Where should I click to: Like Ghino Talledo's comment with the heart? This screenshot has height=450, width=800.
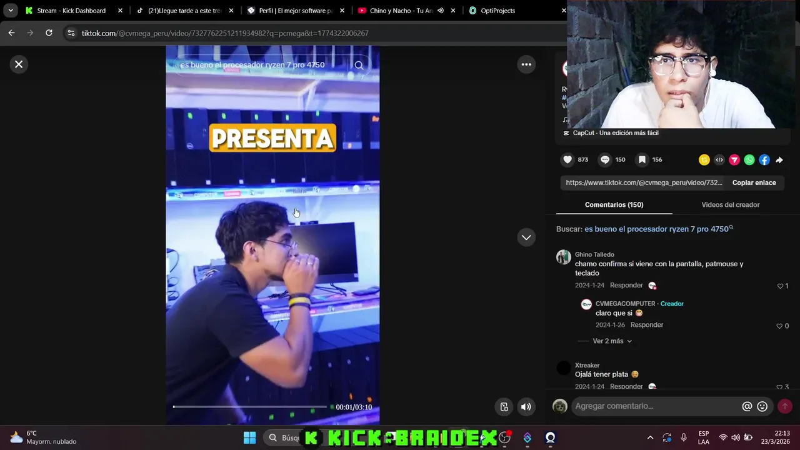coord(780,286)
